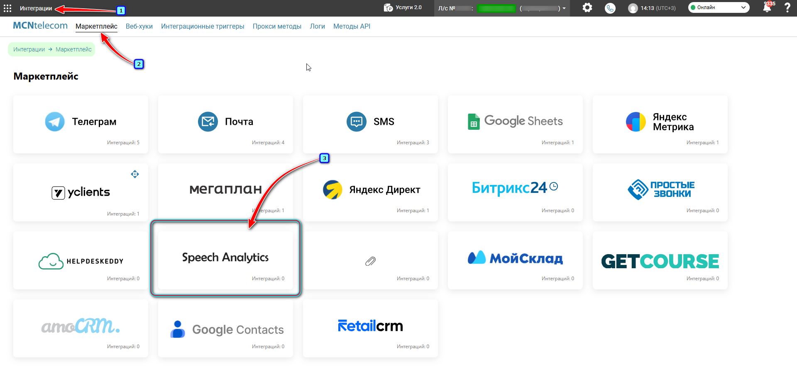Click the paperclip icon card
The height and width of the screenshot is (381, 797).
[x=370, y=260]
